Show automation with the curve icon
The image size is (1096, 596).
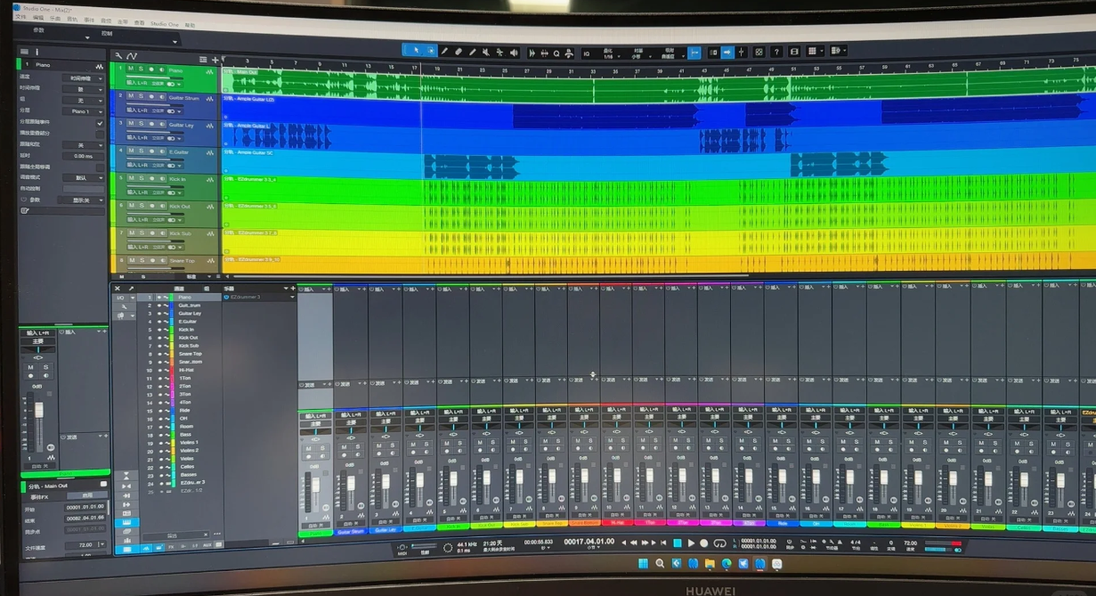132,56
